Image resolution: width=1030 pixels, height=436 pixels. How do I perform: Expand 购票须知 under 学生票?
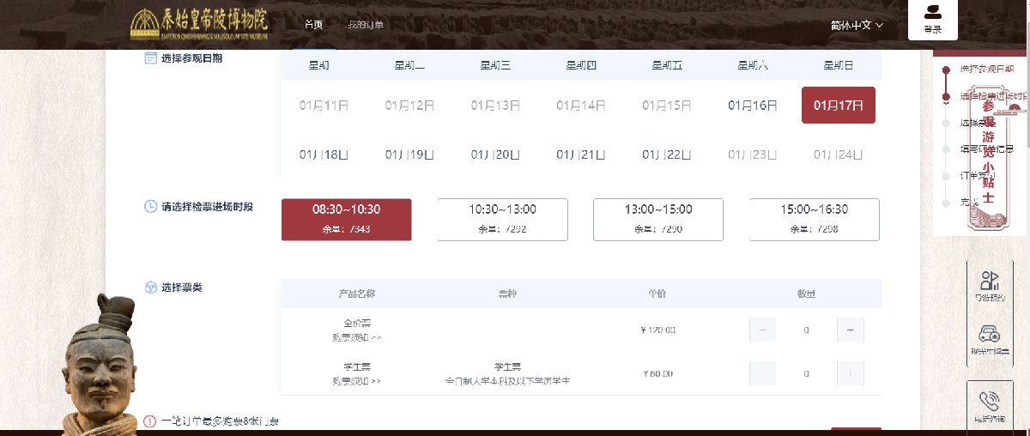(357, 380)
